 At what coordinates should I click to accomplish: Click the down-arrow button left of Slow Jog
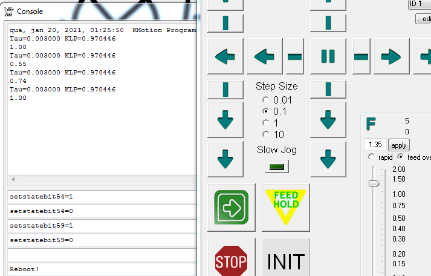(x=225, y=160)
